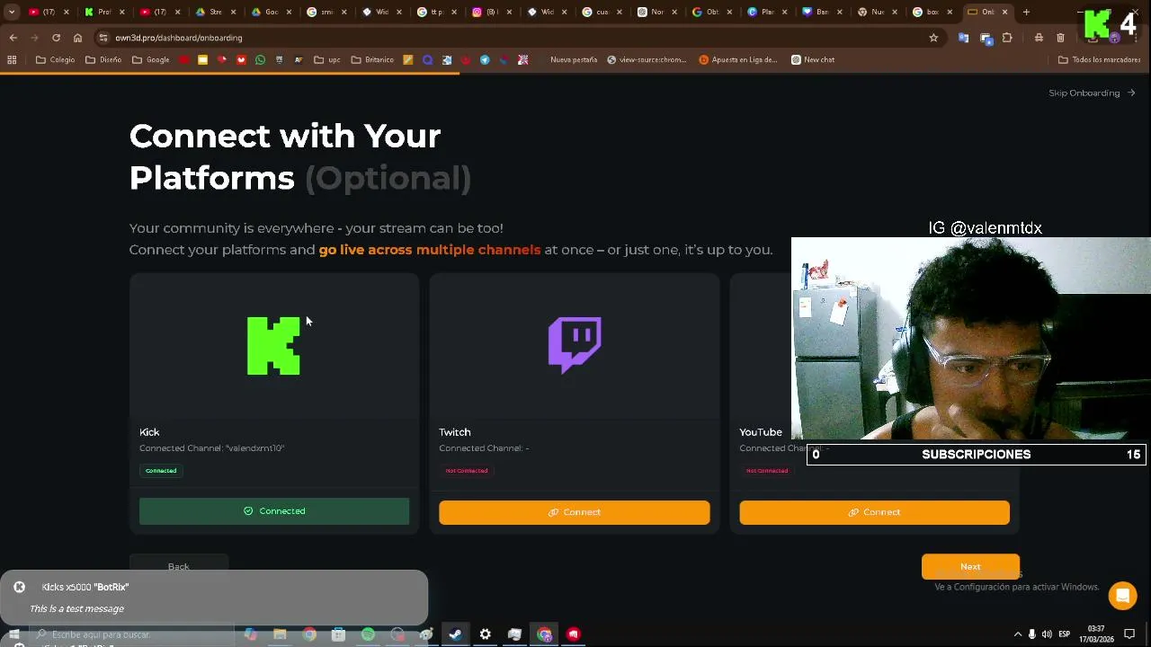
Task: Open the Telegram bookmark icon
Action: click(485, 59)
